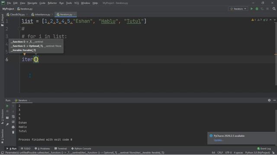Run the Iterators configuration from the top toolbar

pos(251,9)
